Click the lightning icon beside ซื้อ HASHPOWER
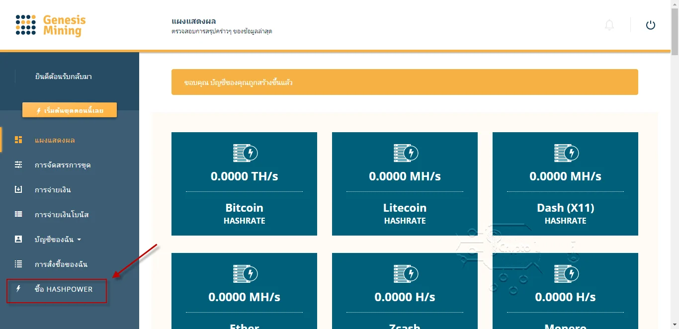679x329 pixels. [18, 288]
